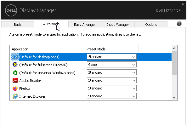Expand preset dropdown for Internet Explorer
The width and height of the screenshot is (187, 126).
tap(112, 96)
